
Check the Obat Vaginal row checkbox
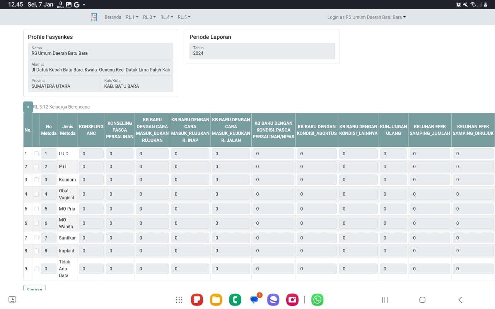[x=36, y=194]
